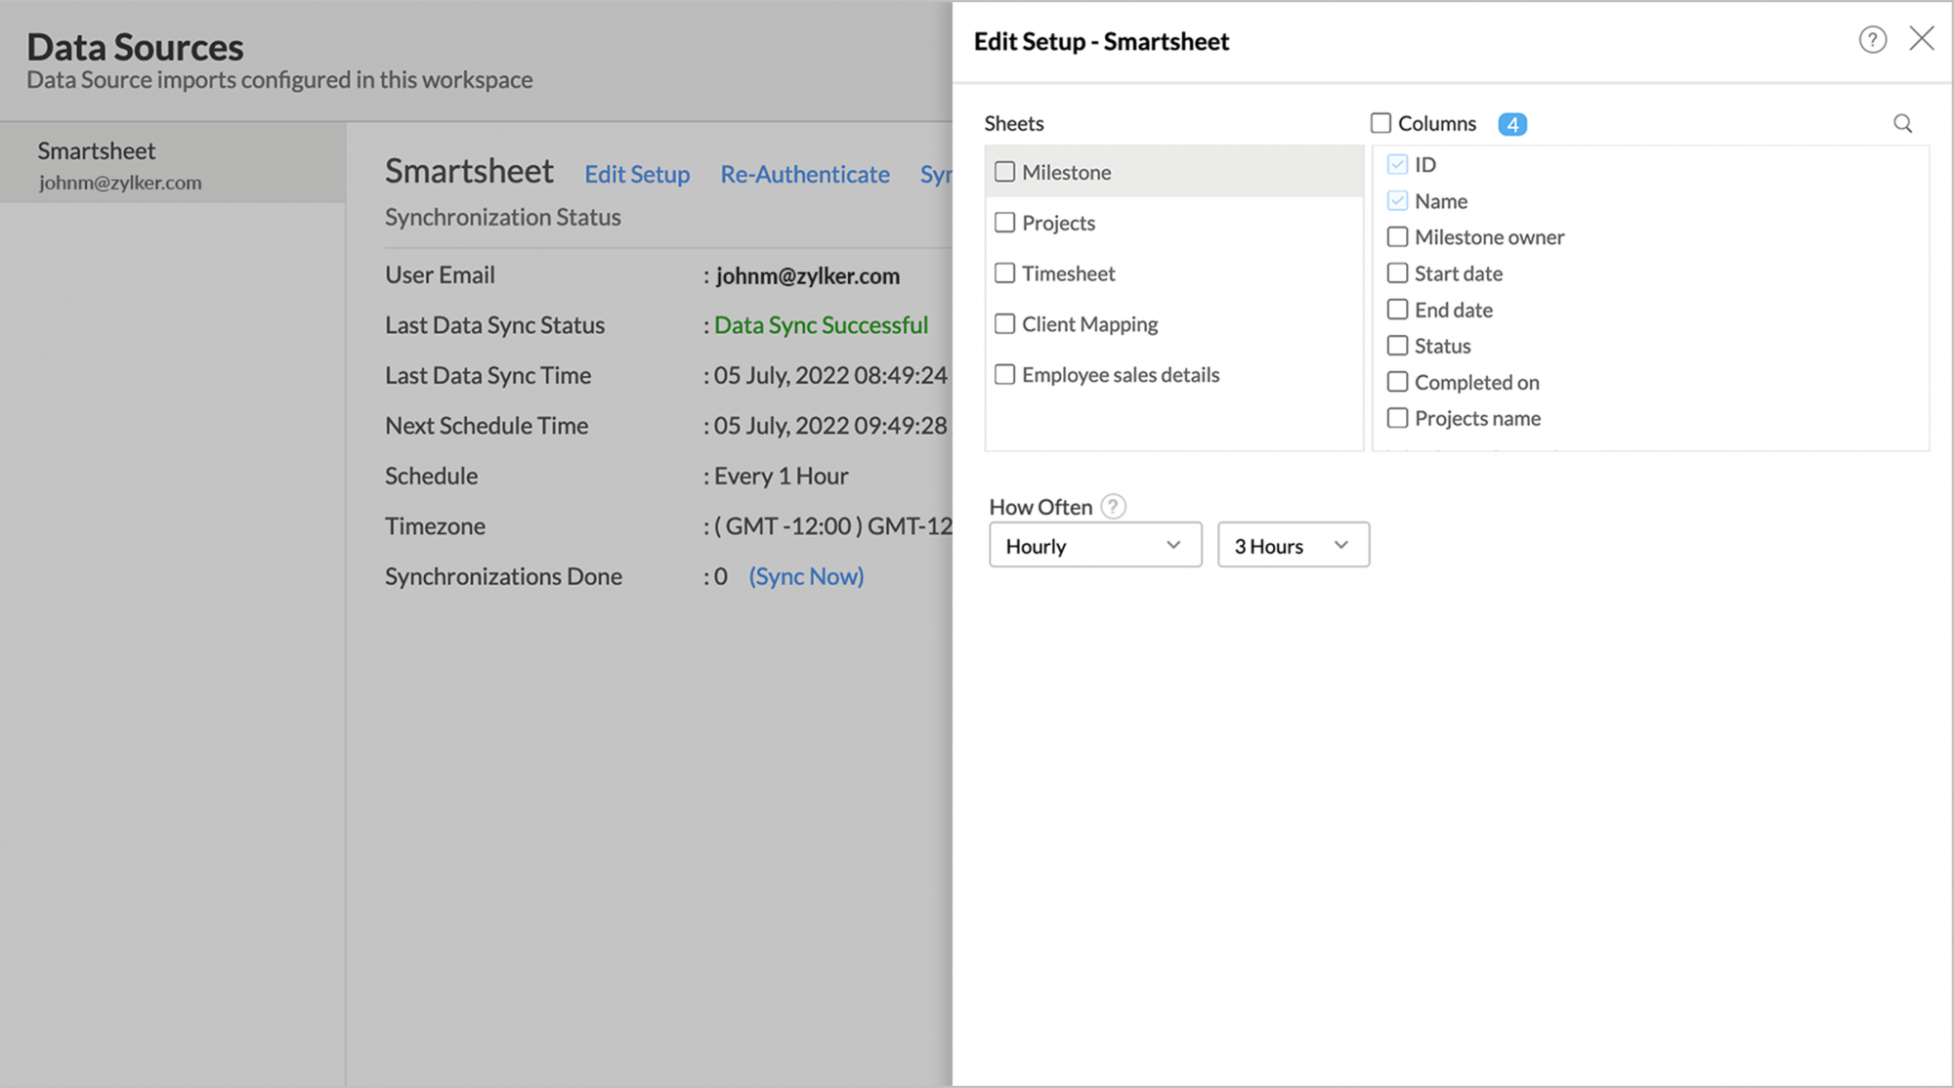Expand the 3 Hours dropdown
This screenshot has height=1088, width=1954.
tap(1293, 545)
